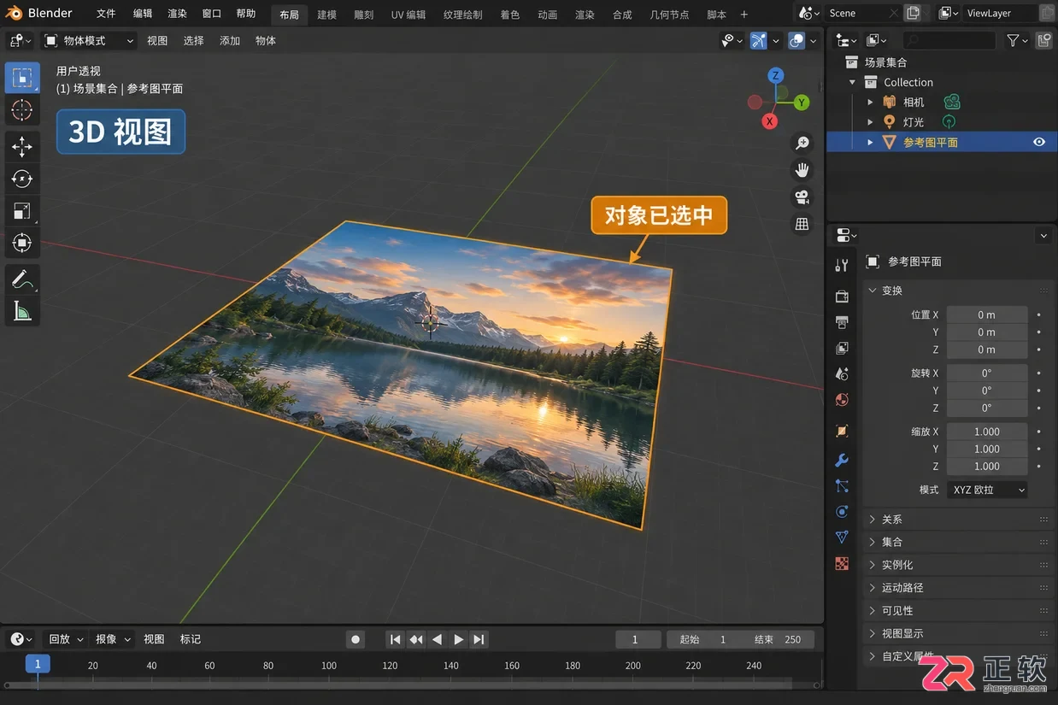This screenshot has width=1058, height=705.
Task: Toggle perspective/orthographic grid icon
Action: [802, 224]
